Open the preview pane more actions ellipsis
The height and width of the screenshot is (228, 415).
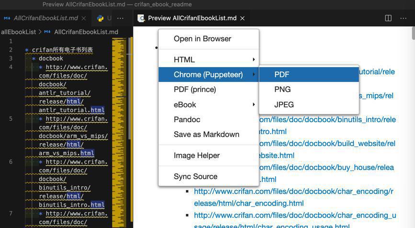tap(403, 18)
